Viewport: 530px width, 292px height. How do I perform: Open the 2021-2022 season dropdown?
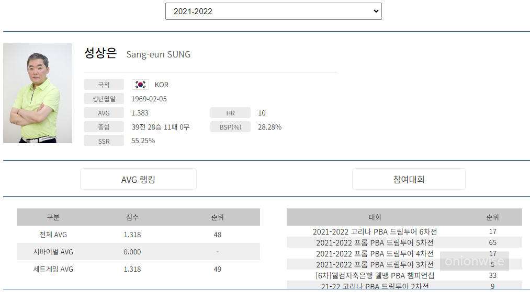274,11
